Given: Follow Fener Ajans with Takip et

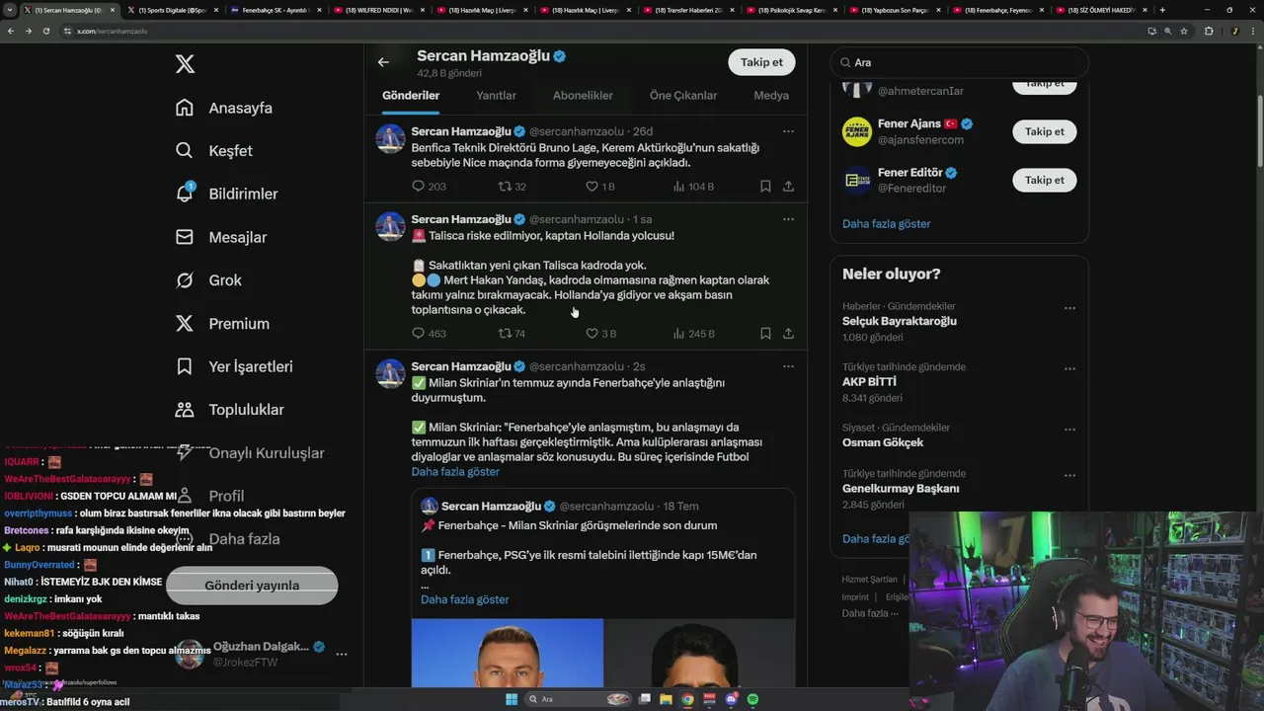Looking at the screenshot, I should tap(1044, 131).
